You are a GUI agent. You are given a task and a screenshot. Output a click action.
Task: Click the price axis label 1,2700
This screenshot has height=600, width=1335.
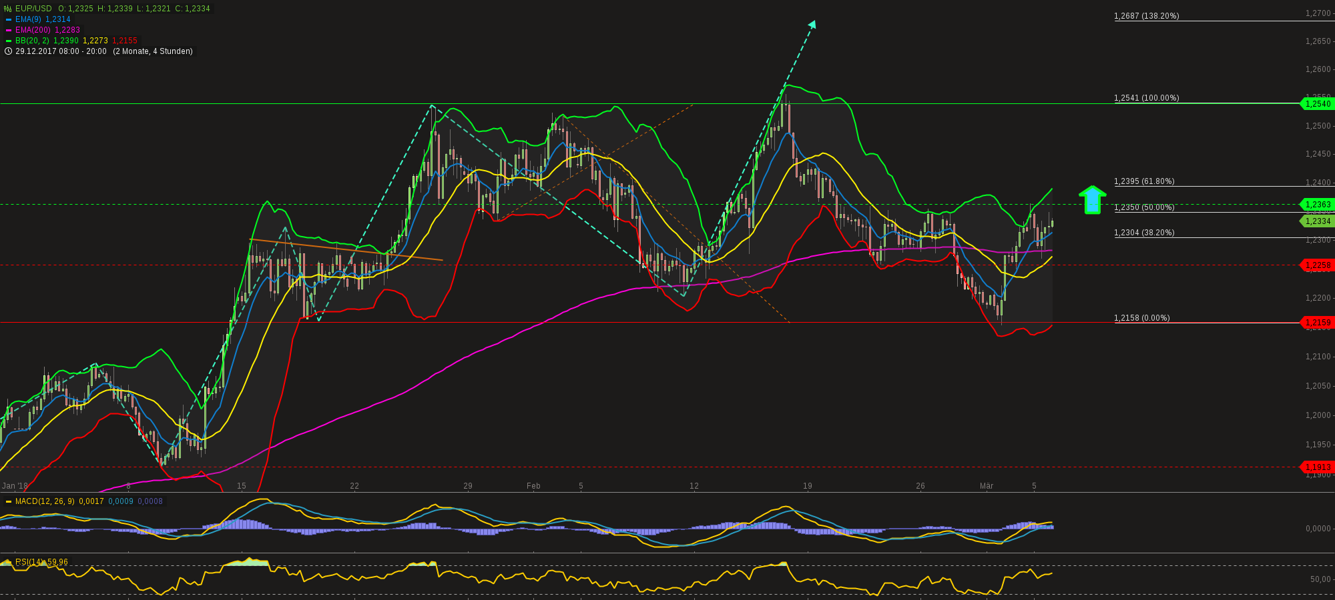pos(1318,13)
